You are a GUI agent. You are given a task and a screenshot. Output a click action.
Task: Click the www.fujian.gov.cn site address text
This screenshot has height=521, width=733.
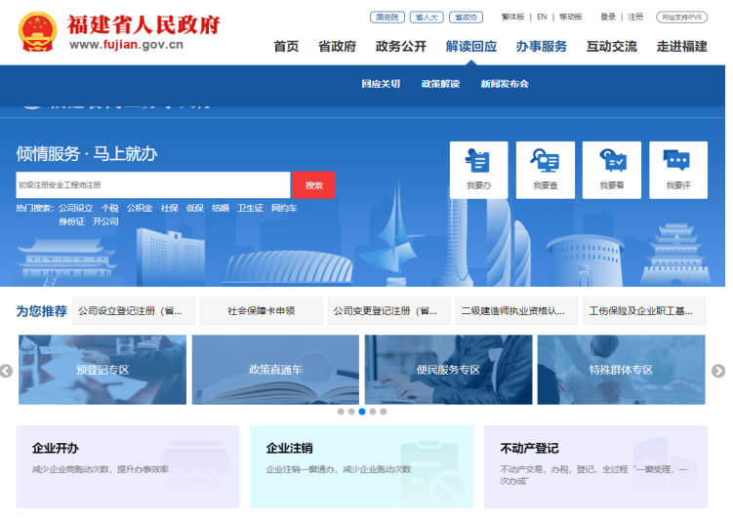point(126,45)
